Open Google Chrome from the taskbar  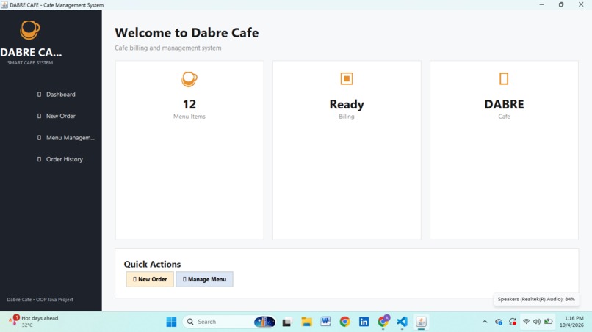point(344,322)
